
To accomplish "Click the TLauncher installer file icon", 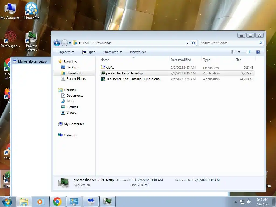I will pos(103,79).
